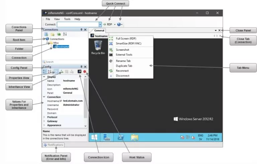Toggle alphabetical sort in Config toolbar
The width and height of the screenshot is (257, 164).
(x=50, y=71)
